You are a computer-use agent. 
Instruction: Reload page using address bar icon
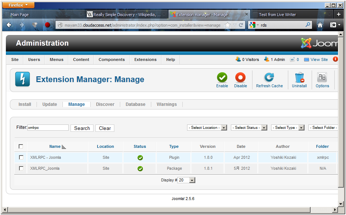[x=241, y=25]
